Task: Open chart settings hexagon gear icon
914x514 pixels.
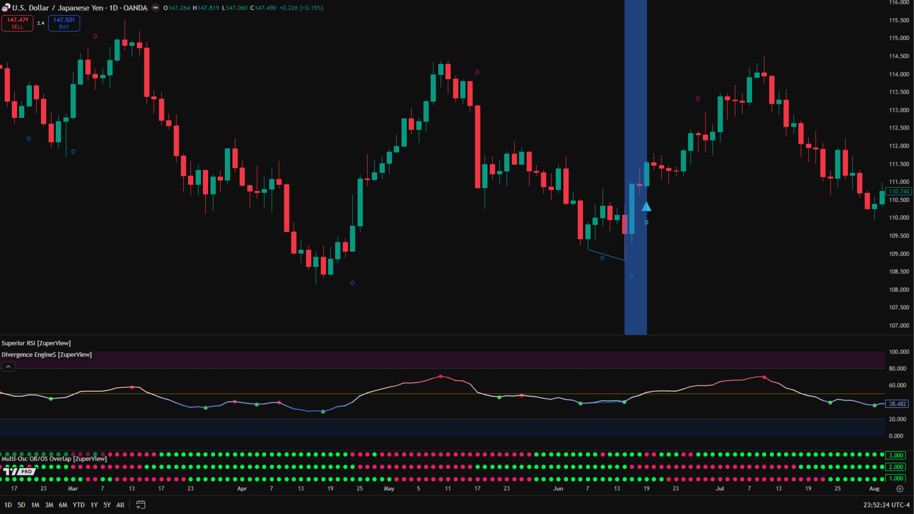Action: [899, 489]
